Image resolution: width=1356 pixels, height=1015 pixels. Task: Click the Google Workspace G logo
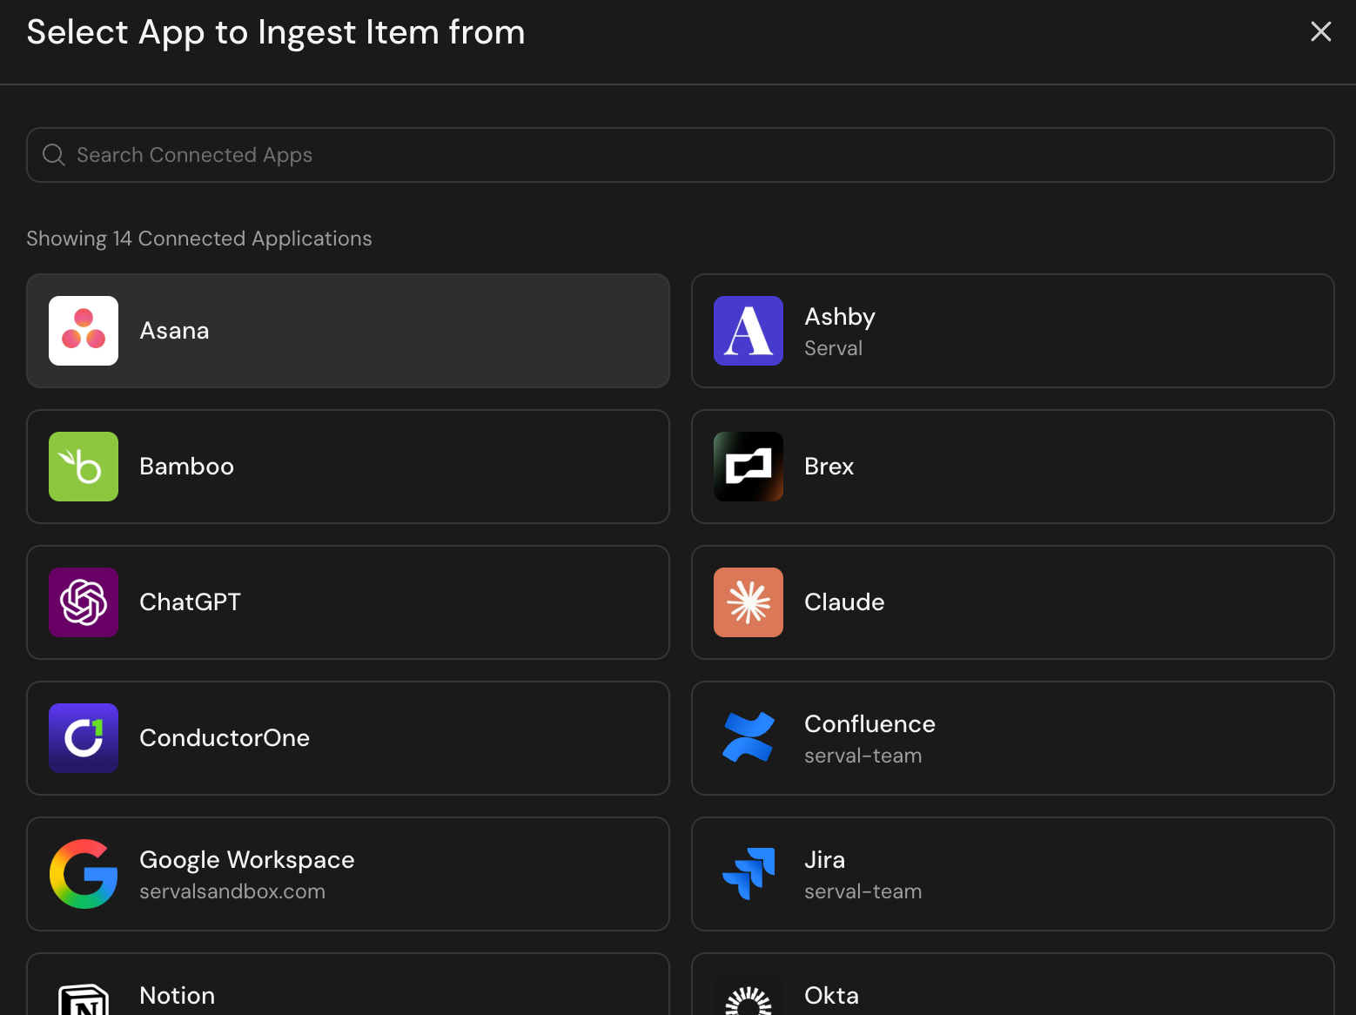point(84,874)
